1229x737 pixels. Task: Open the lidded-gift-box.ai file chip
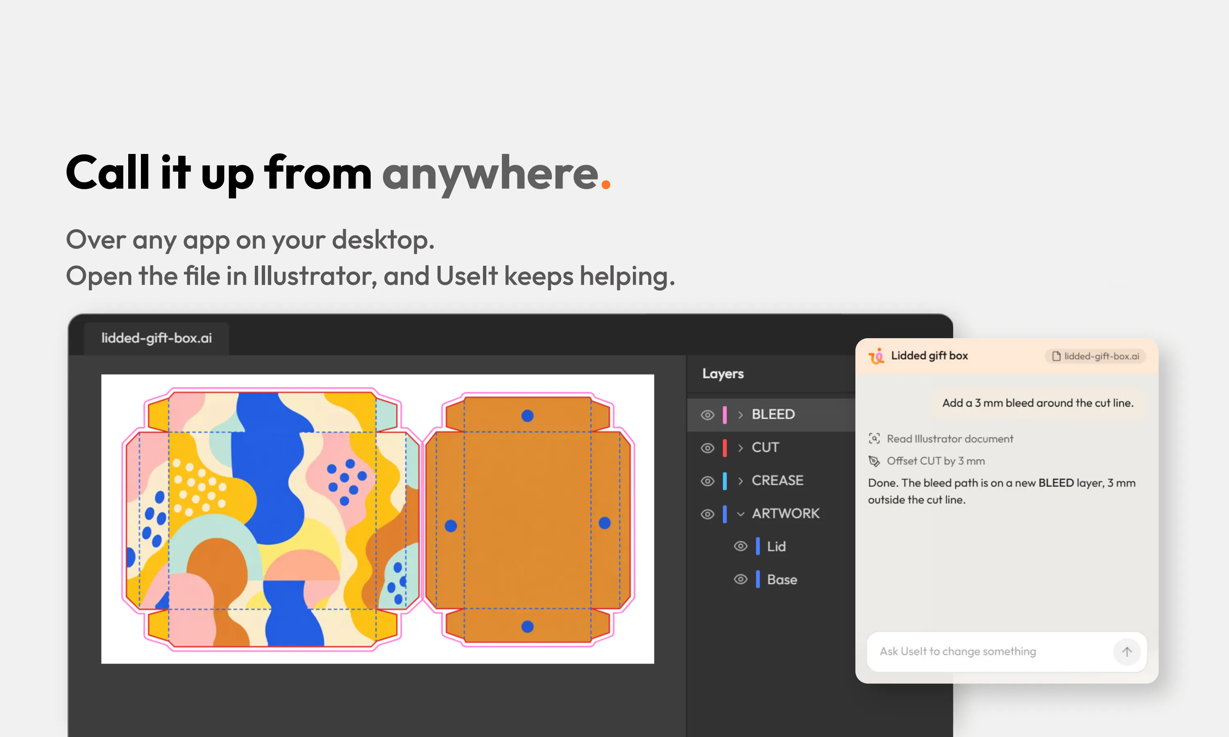pos(1095,356)
